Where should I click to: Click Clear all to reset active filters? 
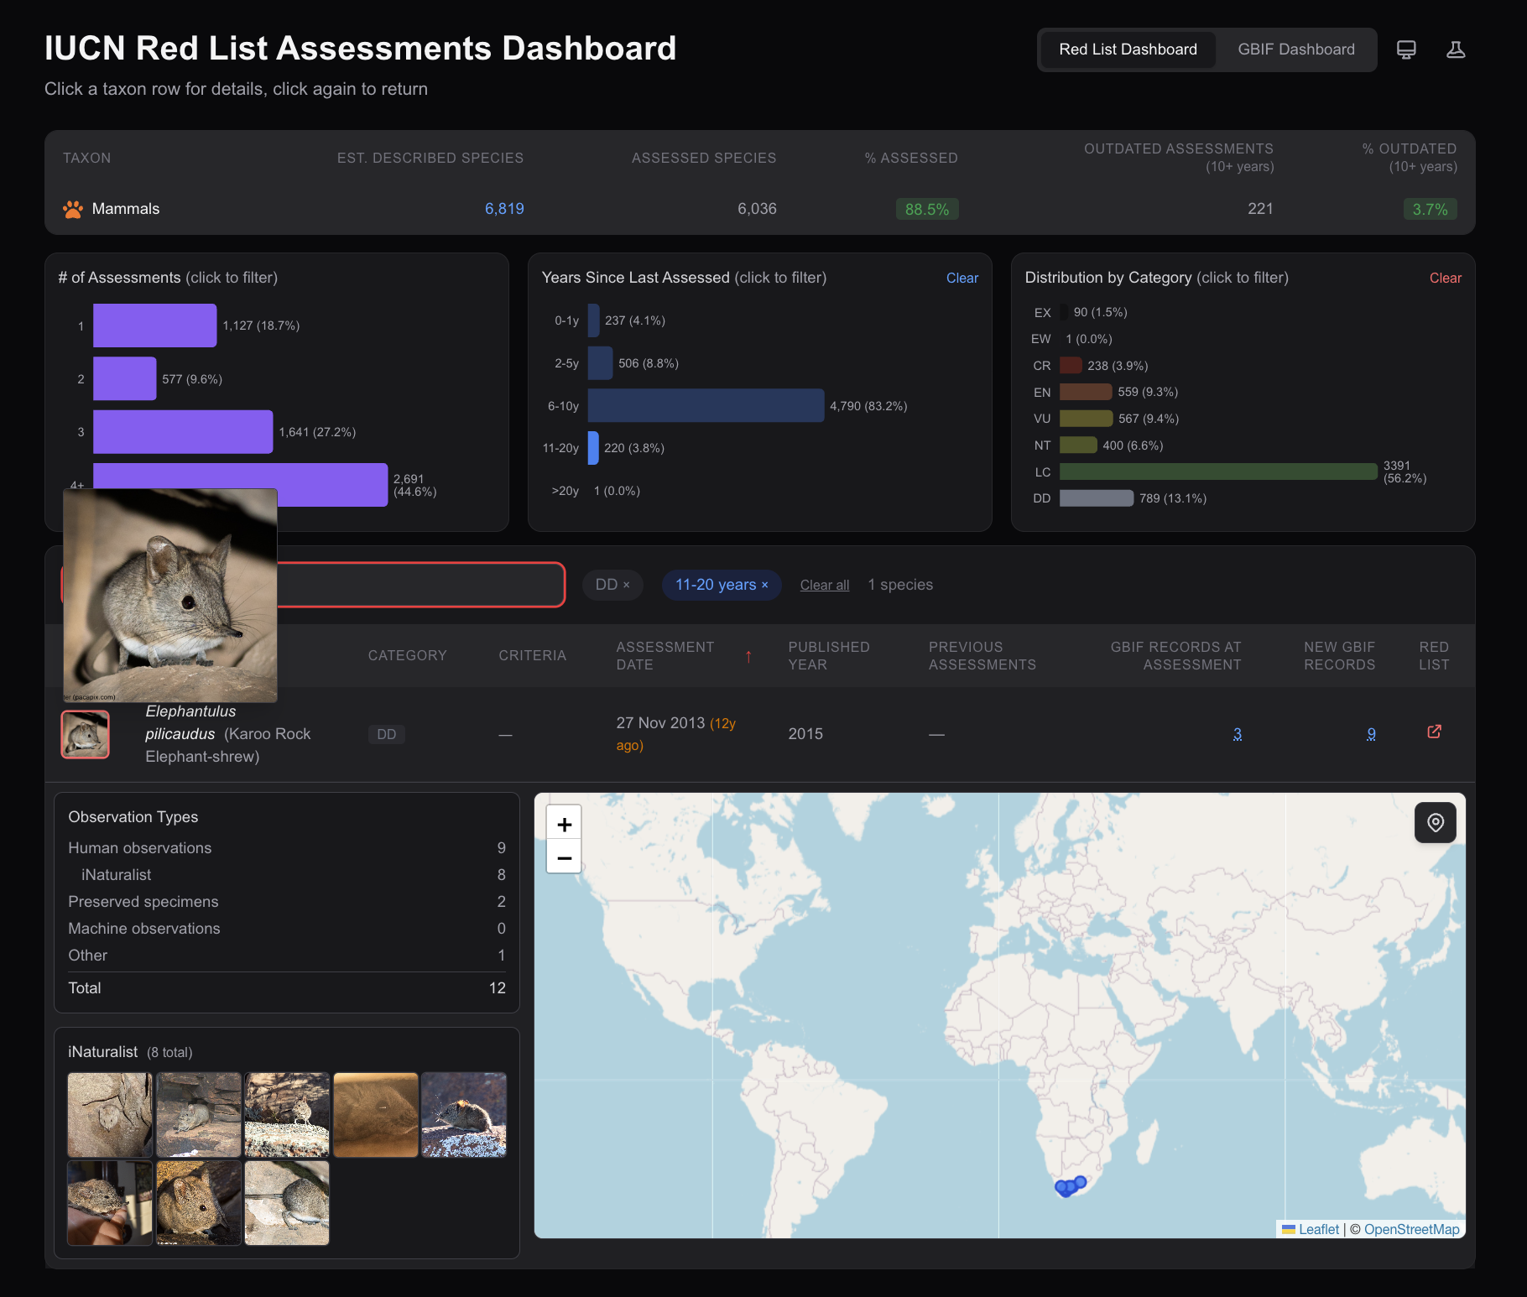824,585
